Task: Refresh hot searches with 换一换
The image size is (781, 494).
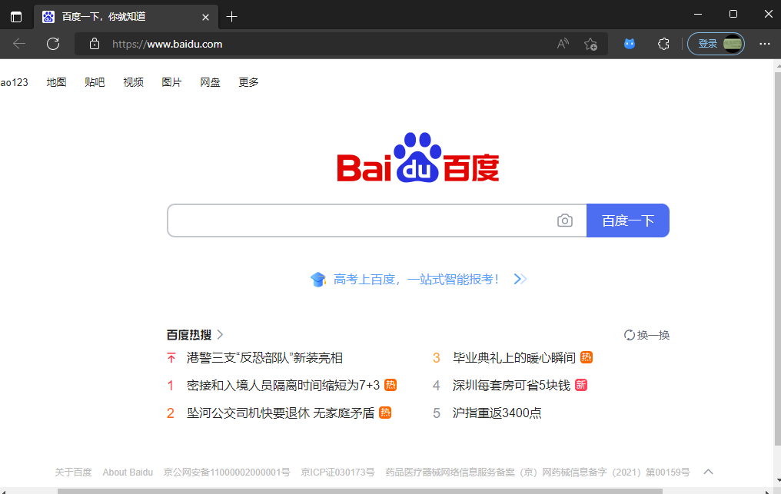Action: click(646, 335)
